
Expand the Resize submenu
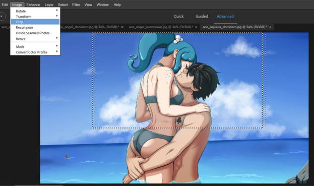(x=35, y=39)
